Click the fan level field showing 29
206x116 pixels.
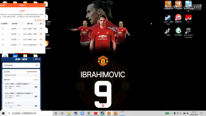[x=4, y=39]
